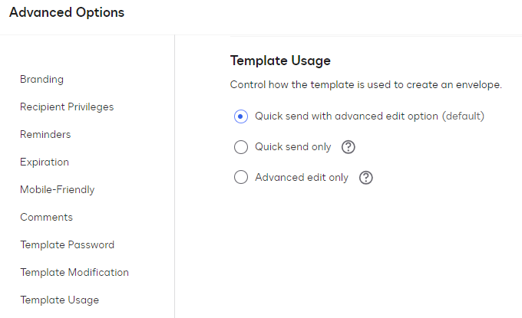522x318 pixels.
Task: Click the 'Quick send only' label text
Action: pos(292,147)
